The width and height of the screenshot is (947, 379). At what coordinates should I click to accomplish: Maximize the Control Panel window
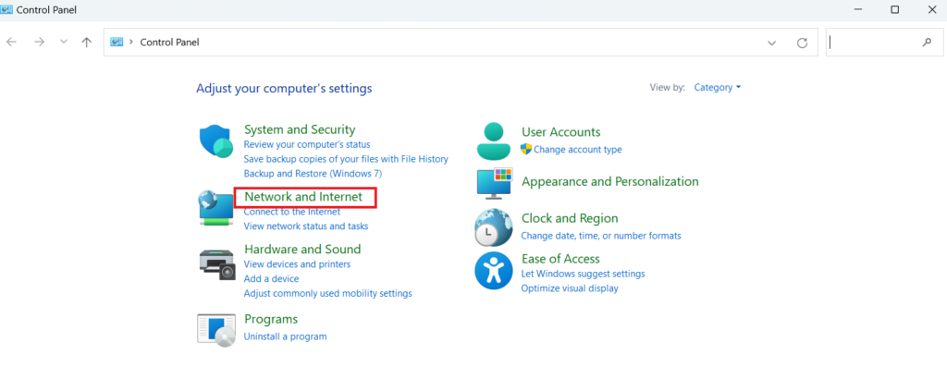tap(895, 9)
